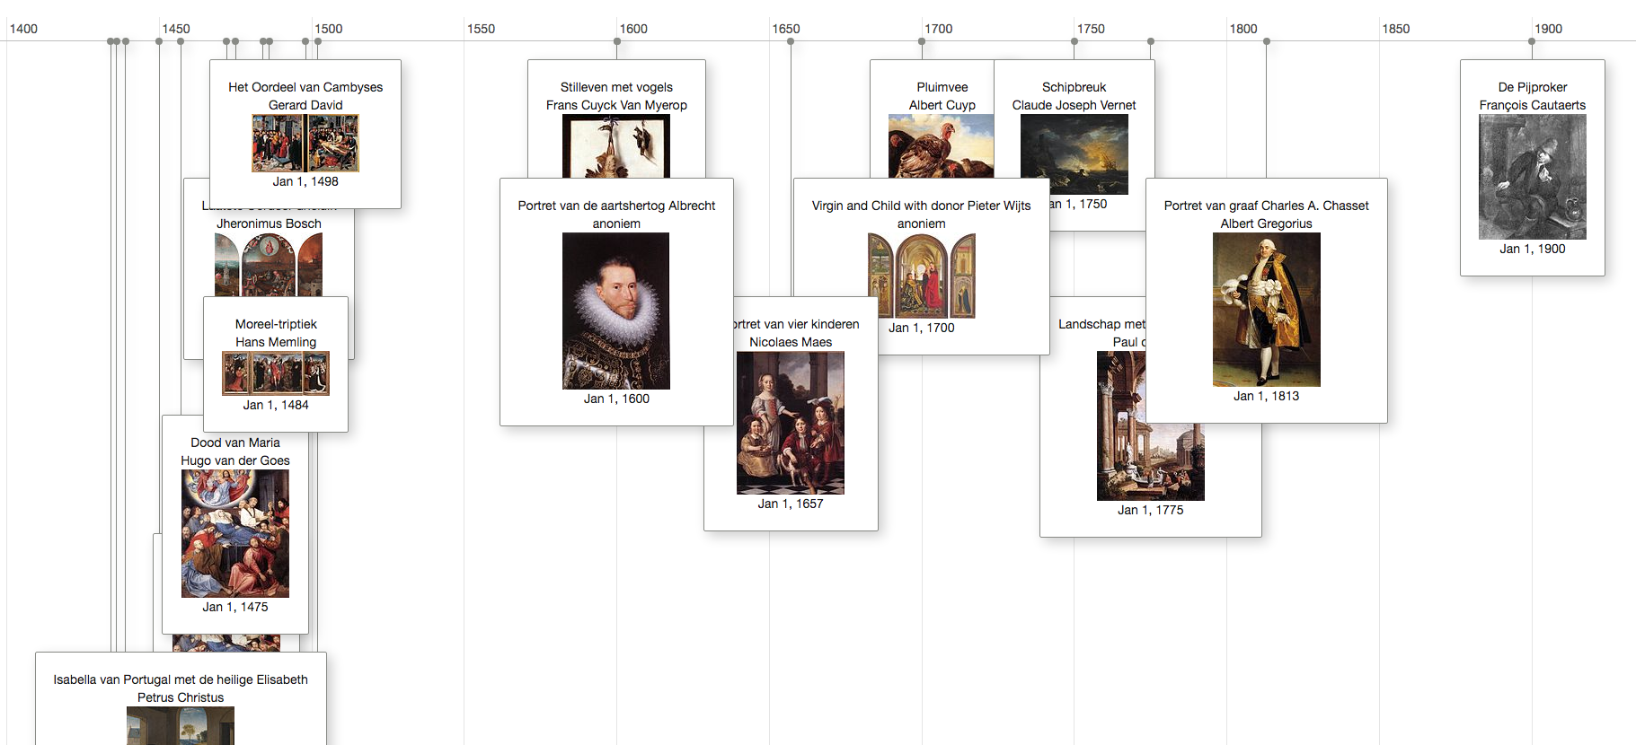Click the Pluimvee turkey painting by Albert Cuyp
The width and height of the screenshot is (1636, 745).
pyautogui.click(x=942, y=146)
